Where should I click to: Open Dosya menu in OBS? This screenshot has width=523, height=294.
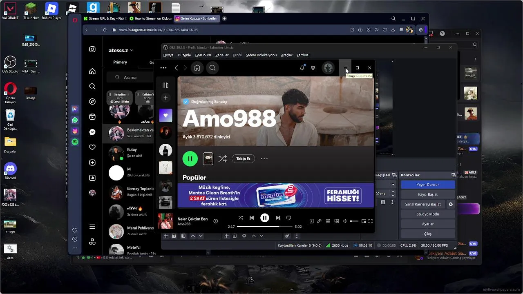[168, 55]
